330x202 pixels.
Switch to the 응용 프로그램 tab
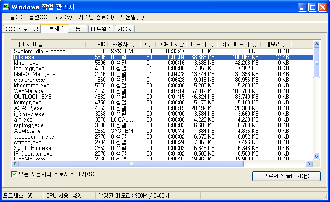pyautogui.click(x=21, y=29)
